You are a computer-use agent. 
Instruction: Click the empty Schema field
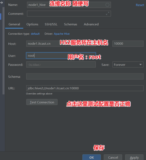85,77
